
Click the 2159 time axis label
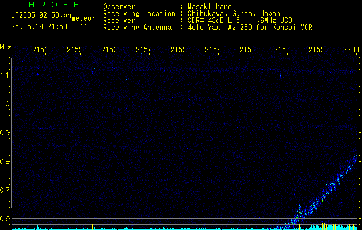click(x=315, y=49)
